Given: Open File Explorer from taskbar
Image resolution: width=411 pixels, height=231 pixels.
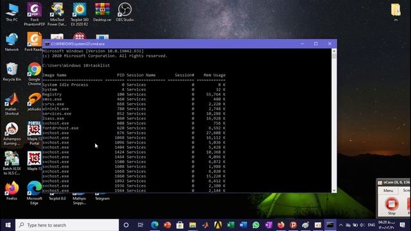Looking at the screenshot, I should (x=193, y=225).
